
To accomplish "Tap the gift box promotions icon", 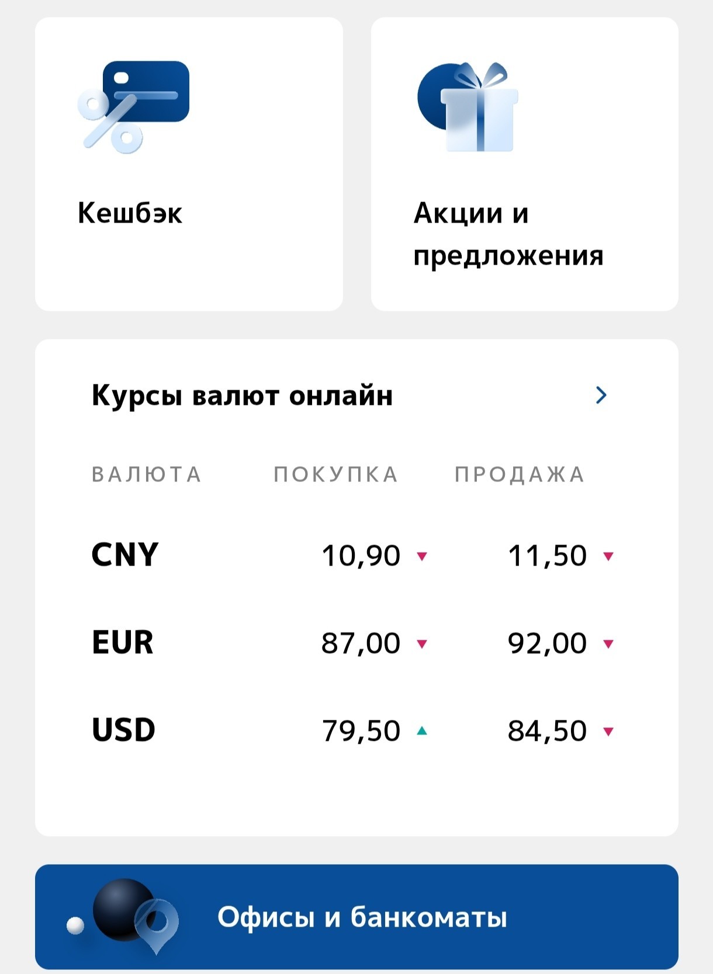I will (468, 106).
